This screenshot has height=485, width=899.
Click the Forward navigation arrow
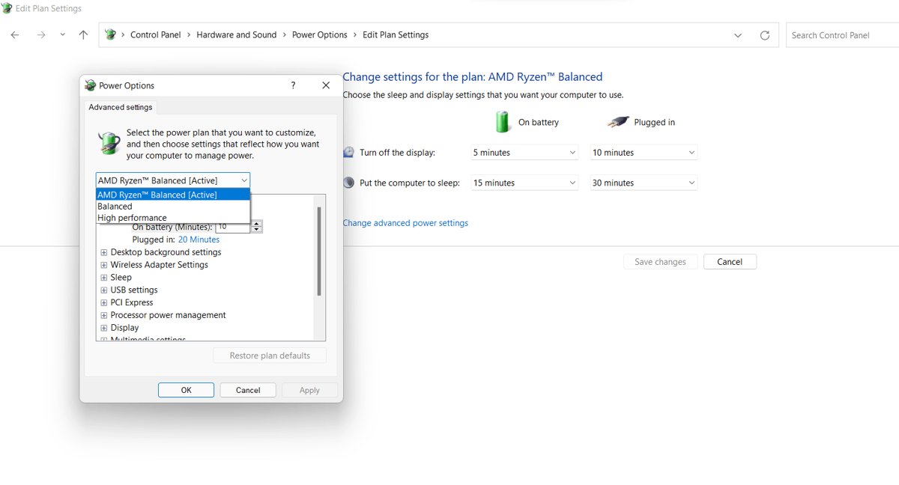pyautogui.click(x=41, y=35)
